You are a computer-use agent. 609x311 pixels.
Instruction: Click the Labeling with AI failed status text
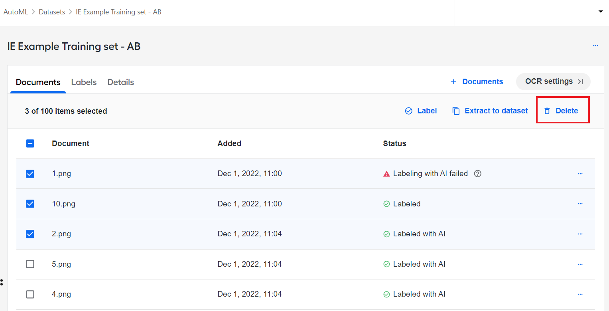430,174
